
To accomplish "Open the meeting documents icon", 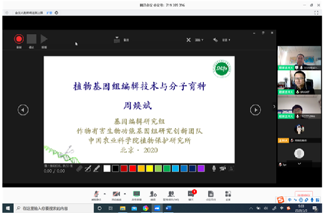I will tap(210, 196).
